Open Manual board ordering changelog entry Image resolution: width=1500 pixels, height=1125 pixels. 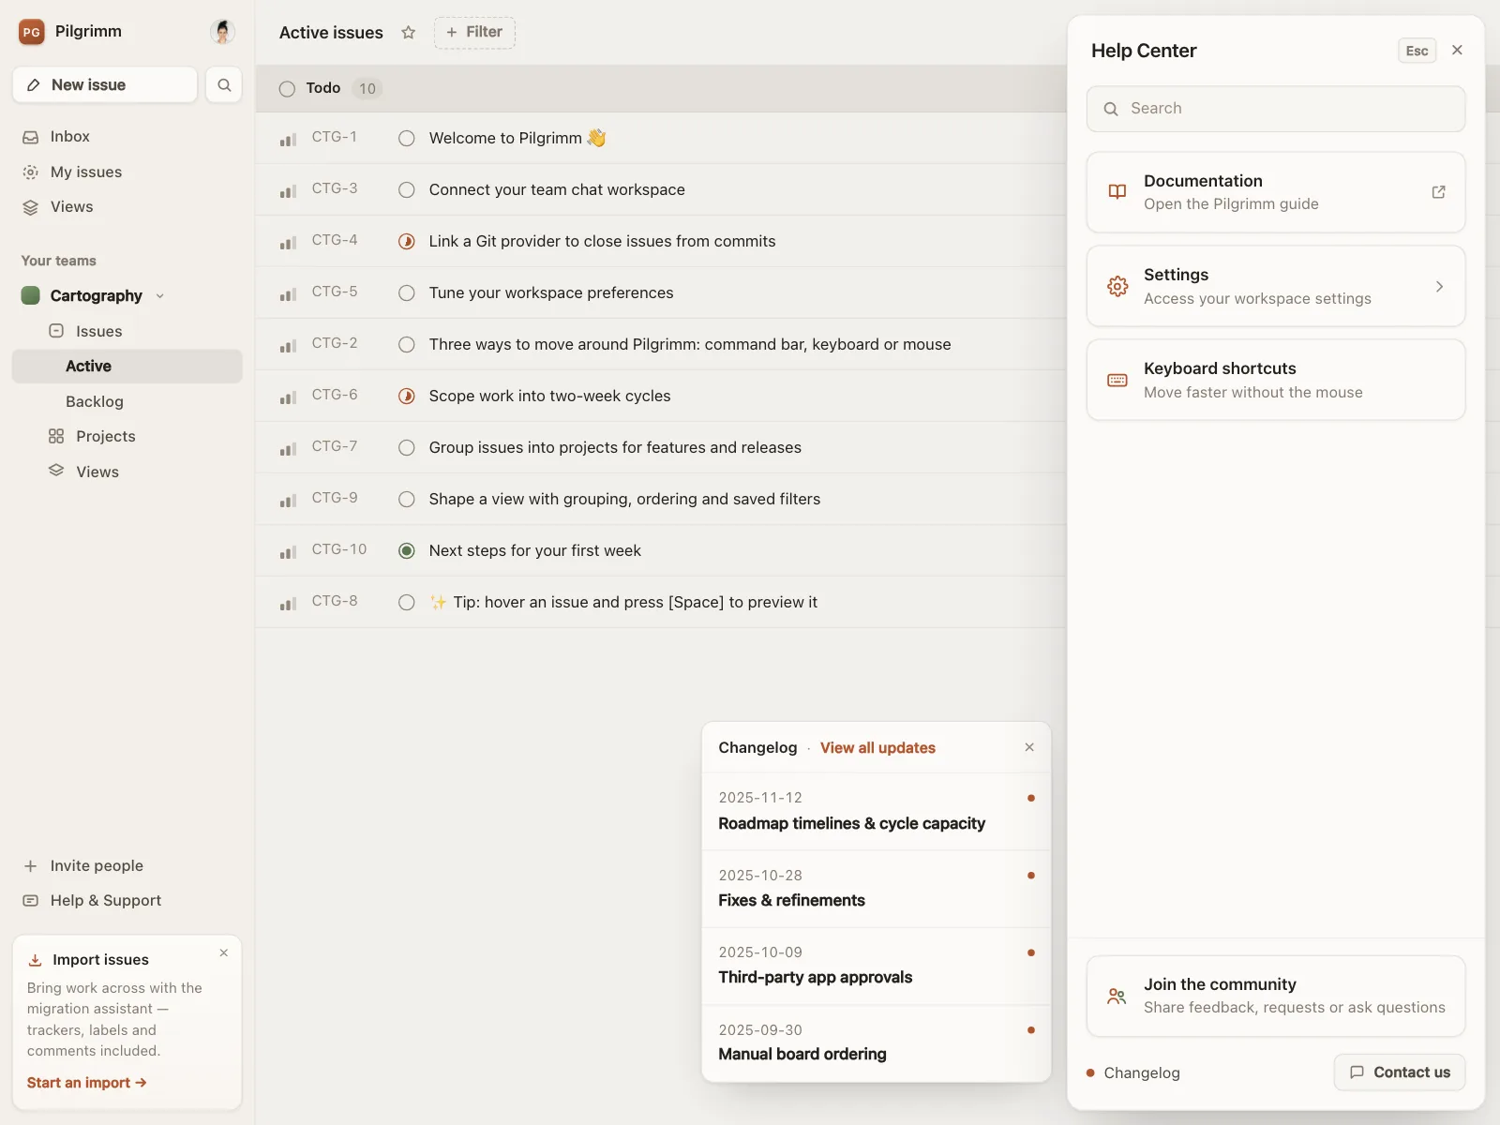877,1043
